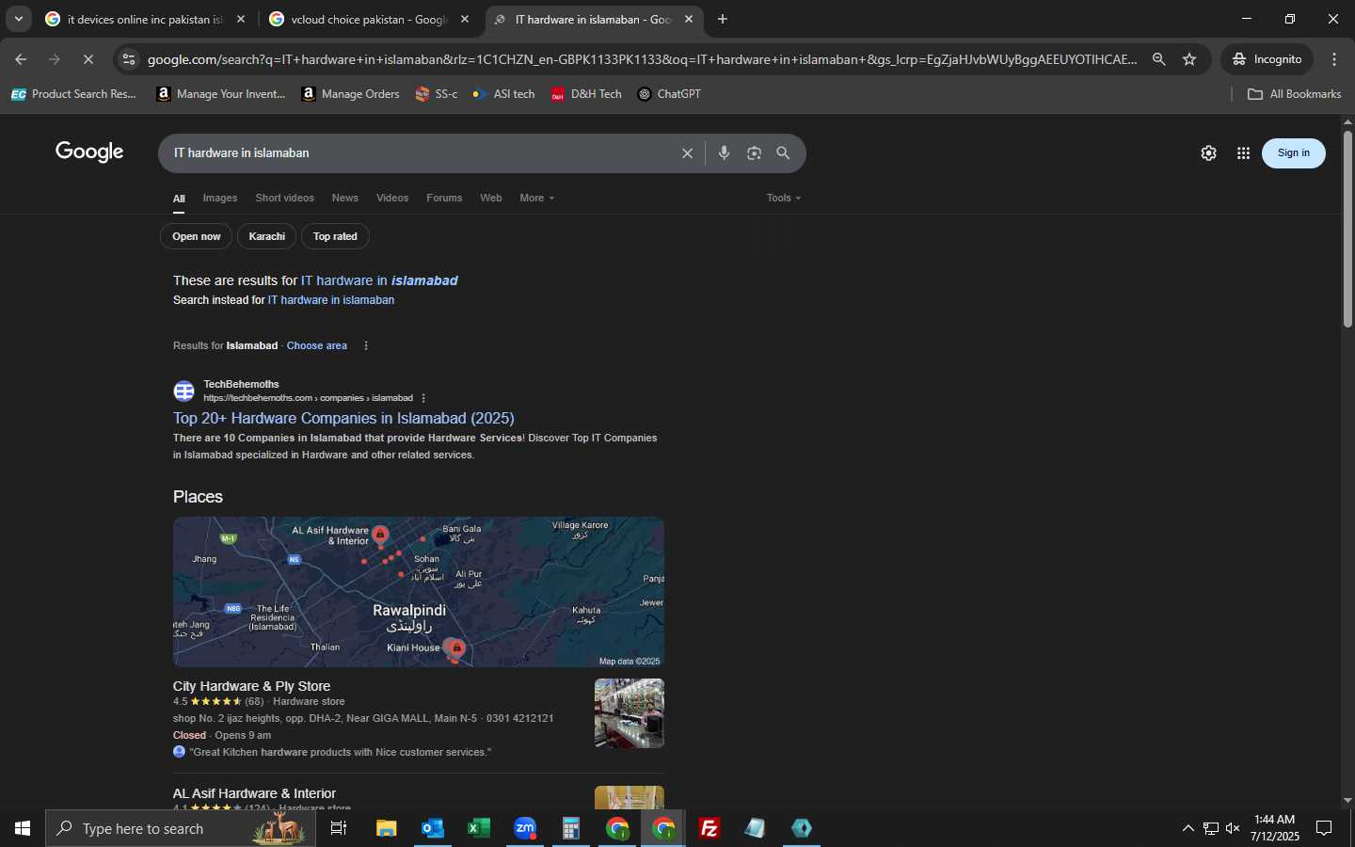Screen dimensions: 1355x847
Task: Open Top 20+ Hardware Companies in Islamabad result
Action: click(x=343, y=418)
